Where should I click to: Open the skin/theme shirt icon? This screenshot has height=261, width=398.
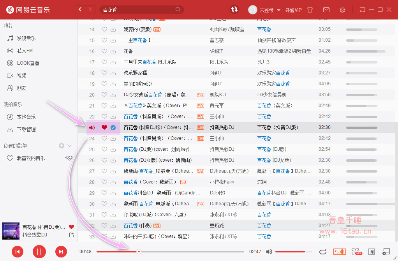pyautogui.click(x=310, y=10)
